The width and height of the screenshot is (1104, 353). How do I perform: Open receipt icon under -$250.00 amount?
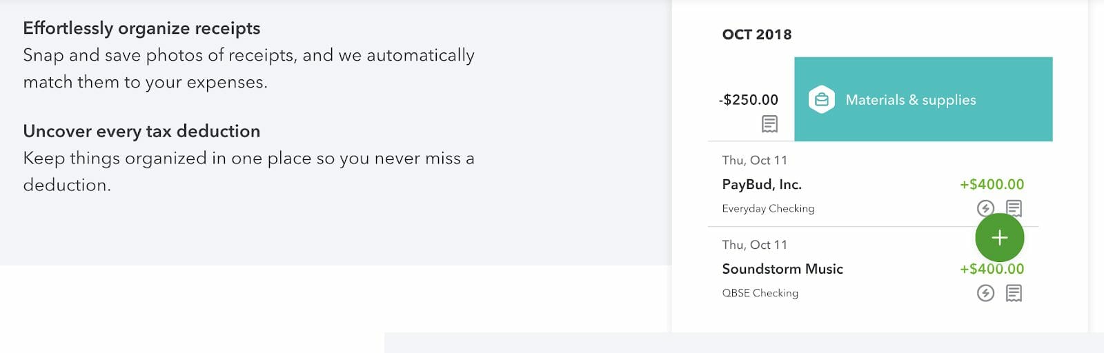[x=769, y=124]
